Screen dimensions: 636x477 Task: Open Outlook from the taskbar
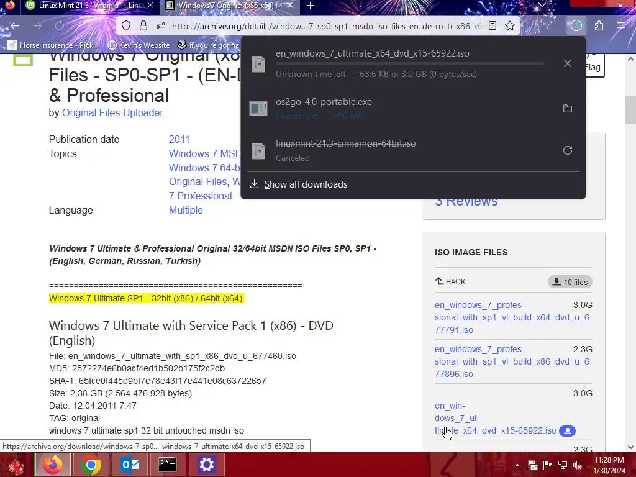point(130,465)
